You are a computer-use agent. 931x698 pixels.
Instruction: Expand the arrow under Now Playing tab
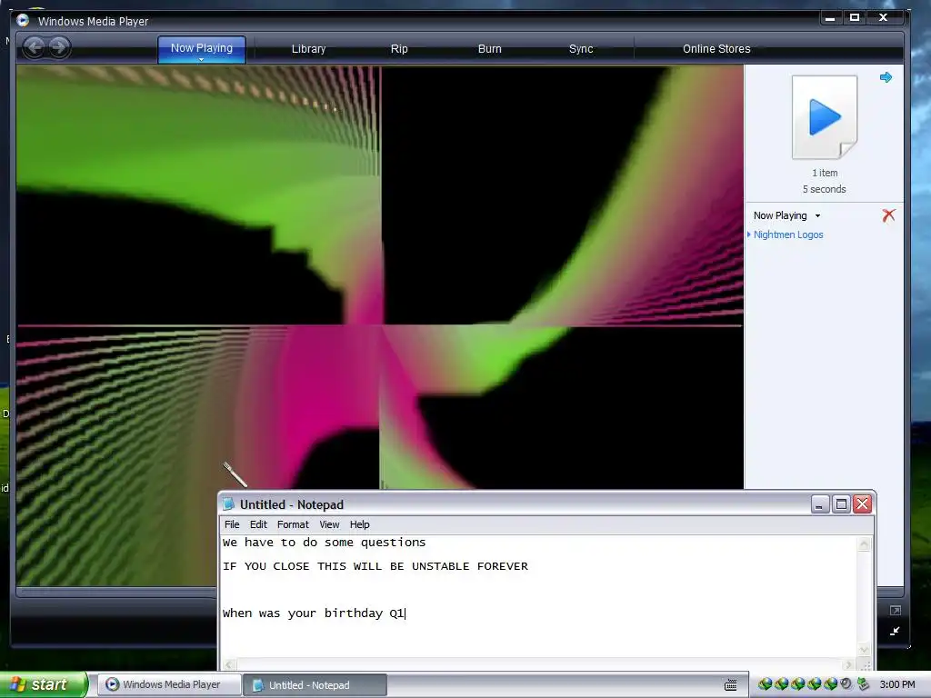[x=201, y=60]
